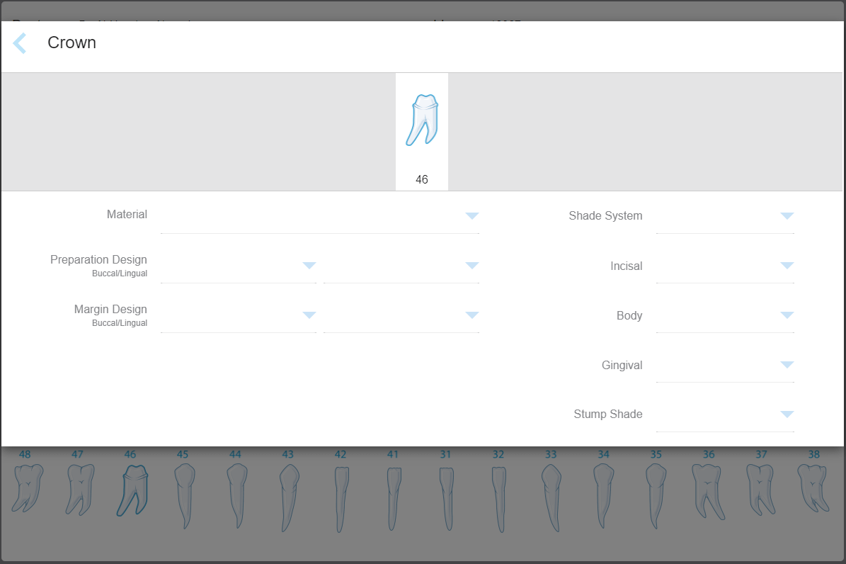Open the Shade System dropdown

click(725, 216)
